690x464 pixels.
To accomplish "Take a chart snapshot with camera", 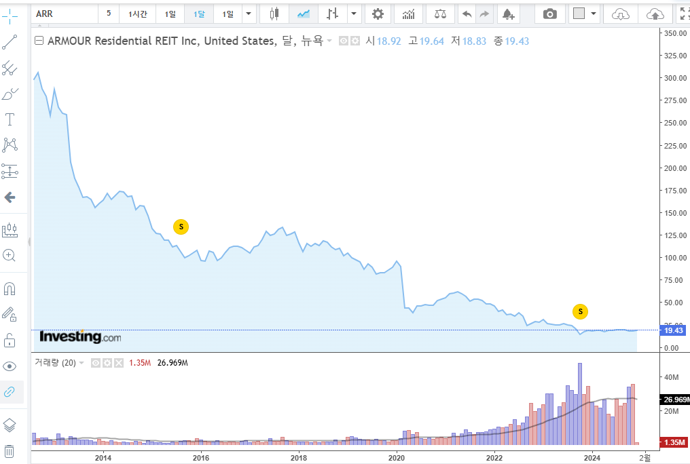I will (x=549, y=14).
